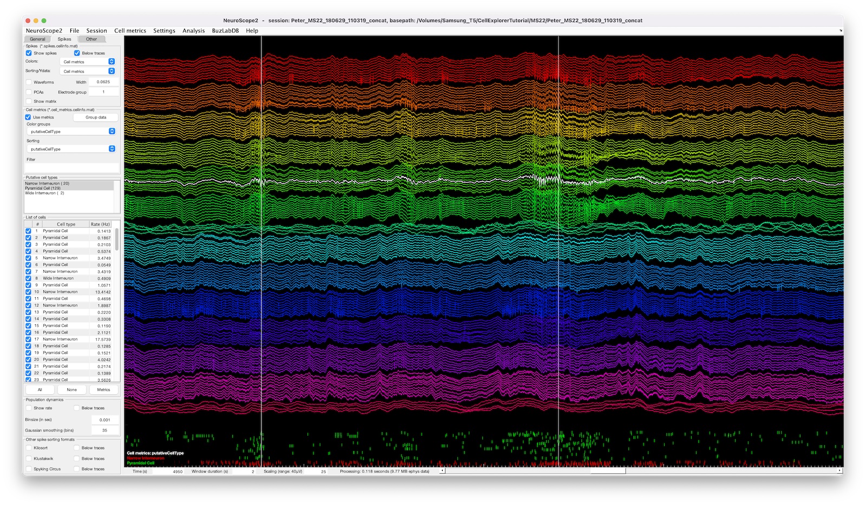Open the Help menu
866x505 pixels.
click(252, 31)
